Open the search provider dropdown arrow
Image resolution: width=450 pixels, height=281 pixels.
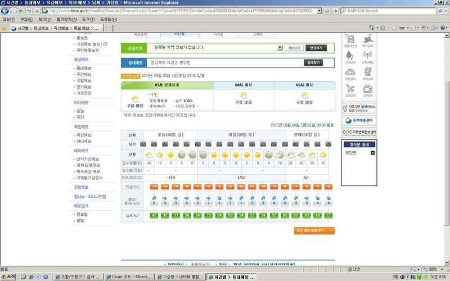point(445,11)
